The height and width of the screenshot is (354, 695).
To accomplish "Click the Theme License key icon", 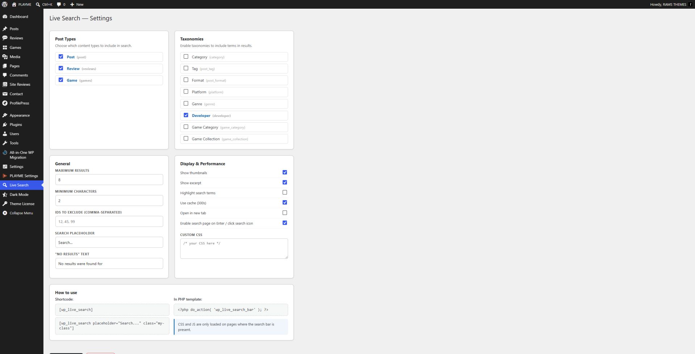I will coord(5,204).
